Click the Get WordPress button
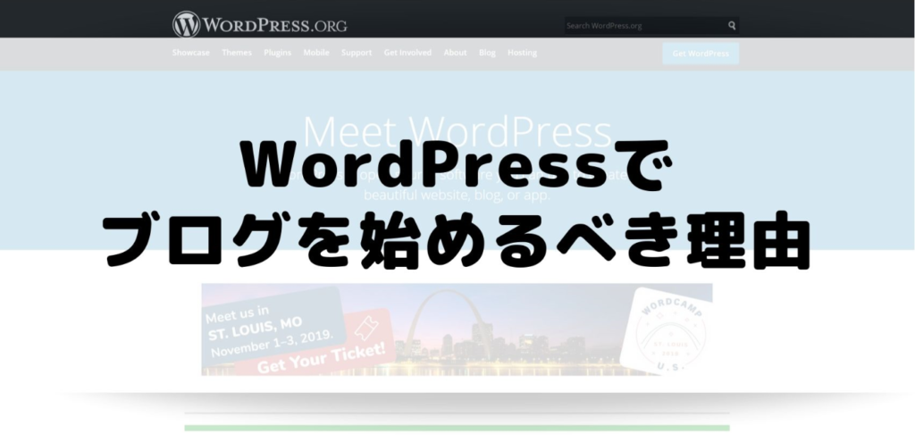The height and width of the screenshot is (441, 915). [x=701, y=53]
